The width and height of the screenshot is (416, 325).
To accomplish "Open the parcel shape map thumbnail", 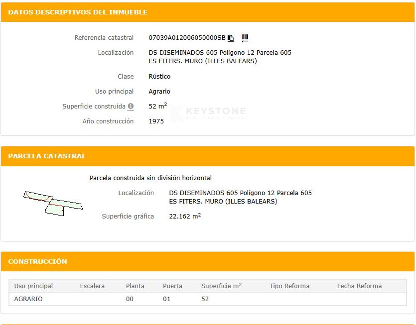I will pos(53,203).
